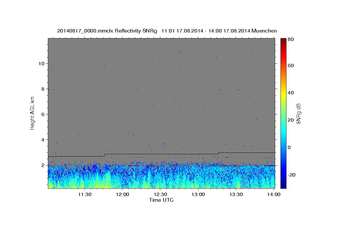Image resolution: width=340 pixels, height=226 pixels.
Task: Click the colorbar value -20
Action: tap(292, 175)
